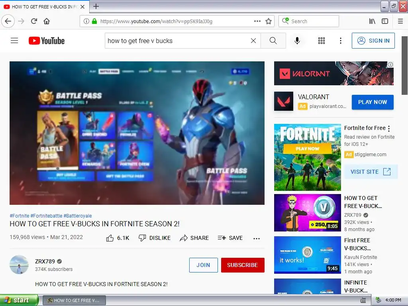Click the system tray network icon

point(378,300)
